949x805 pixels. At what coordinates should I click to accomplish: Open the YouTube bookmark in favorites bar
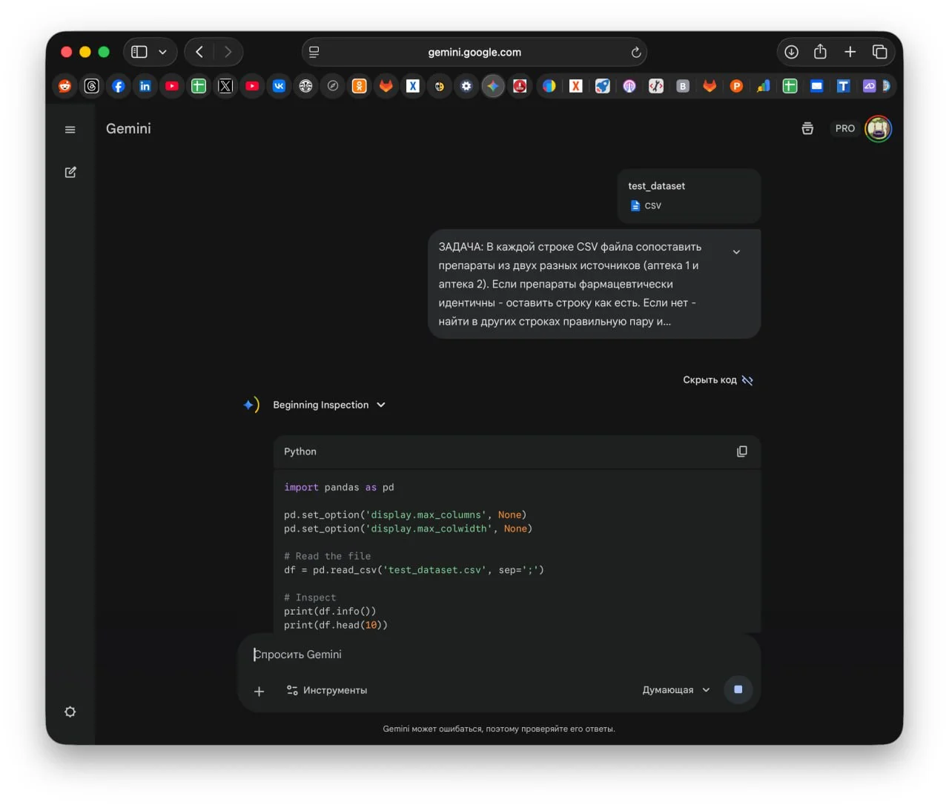(x=172, y=86)
